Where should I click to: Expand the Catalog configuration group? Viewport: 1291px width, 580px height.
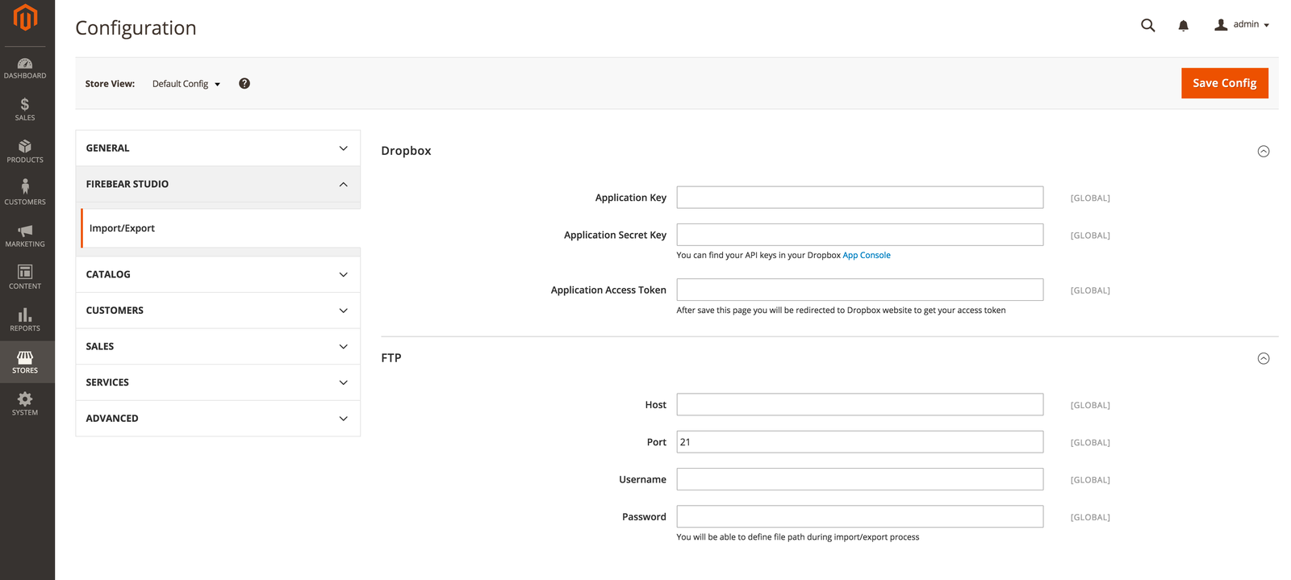click(x=218, y=274)
